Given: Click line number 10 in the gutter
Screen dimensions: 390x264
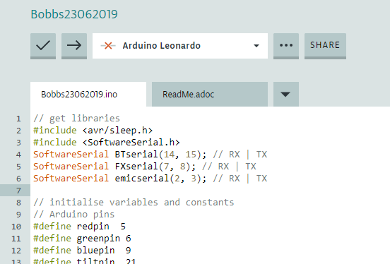Looking at the screenshot, I should pos(16,227).
